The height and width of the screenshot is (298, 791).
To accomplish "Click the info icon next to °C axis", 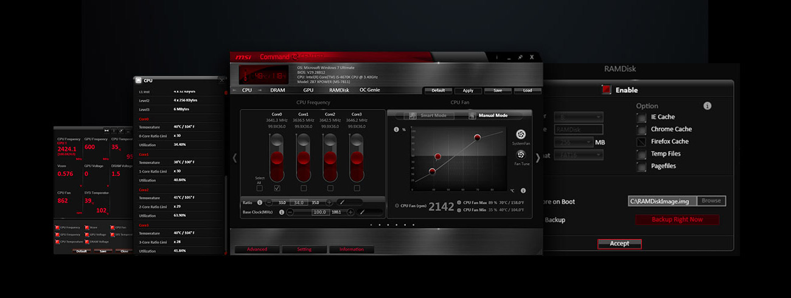I will tap(523, 190).
